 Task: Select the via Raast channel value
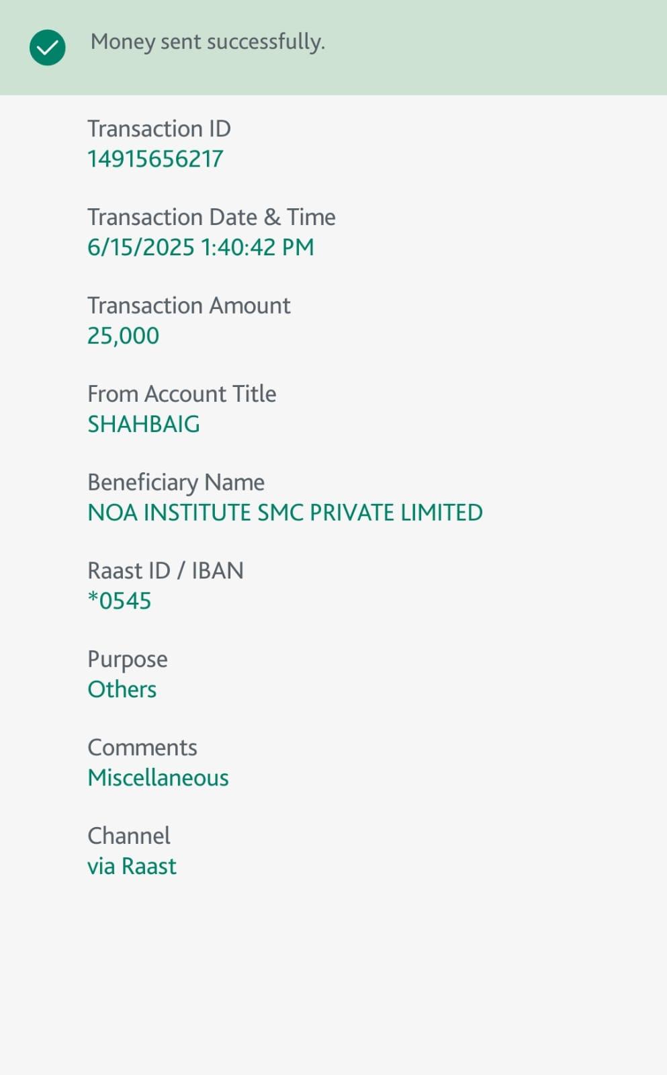coord(132,866)
